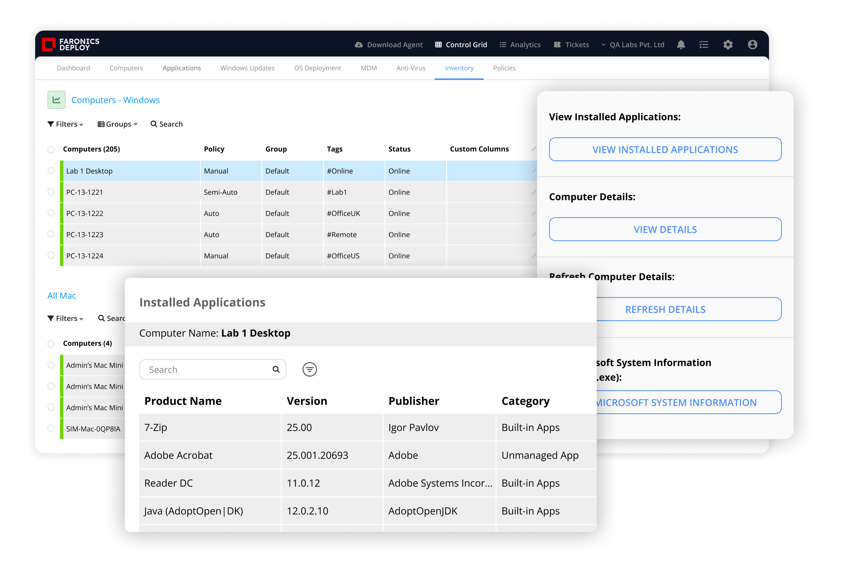Click the magnifier icon in the Search field
This screenshot has width=844, height=563.
tap(276, 370)
